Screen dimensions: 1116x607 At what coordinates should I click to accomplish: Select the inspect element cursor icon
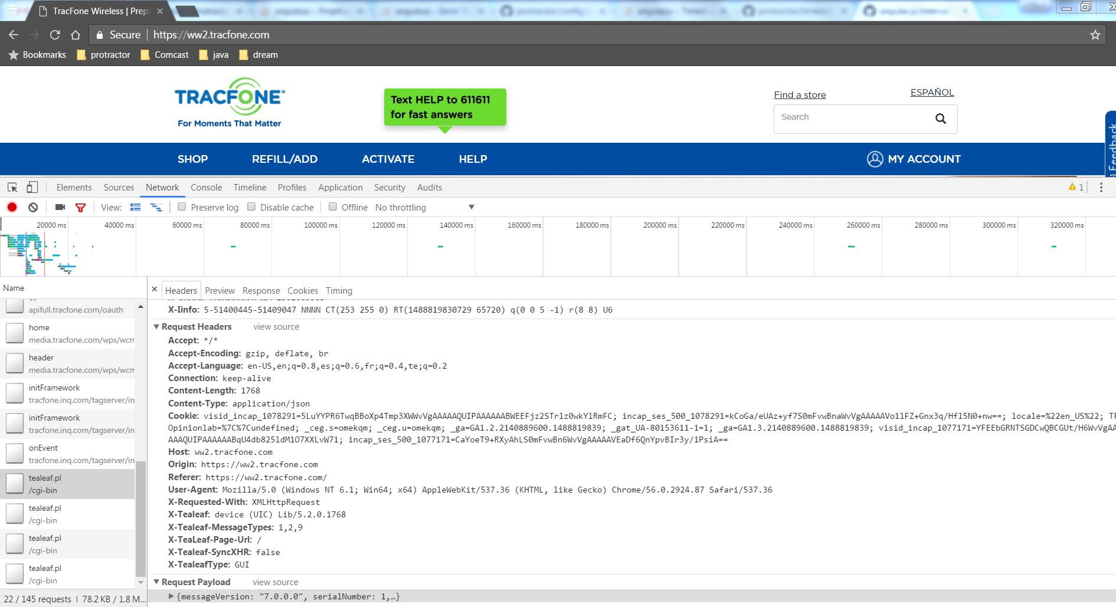click(12, 187)
